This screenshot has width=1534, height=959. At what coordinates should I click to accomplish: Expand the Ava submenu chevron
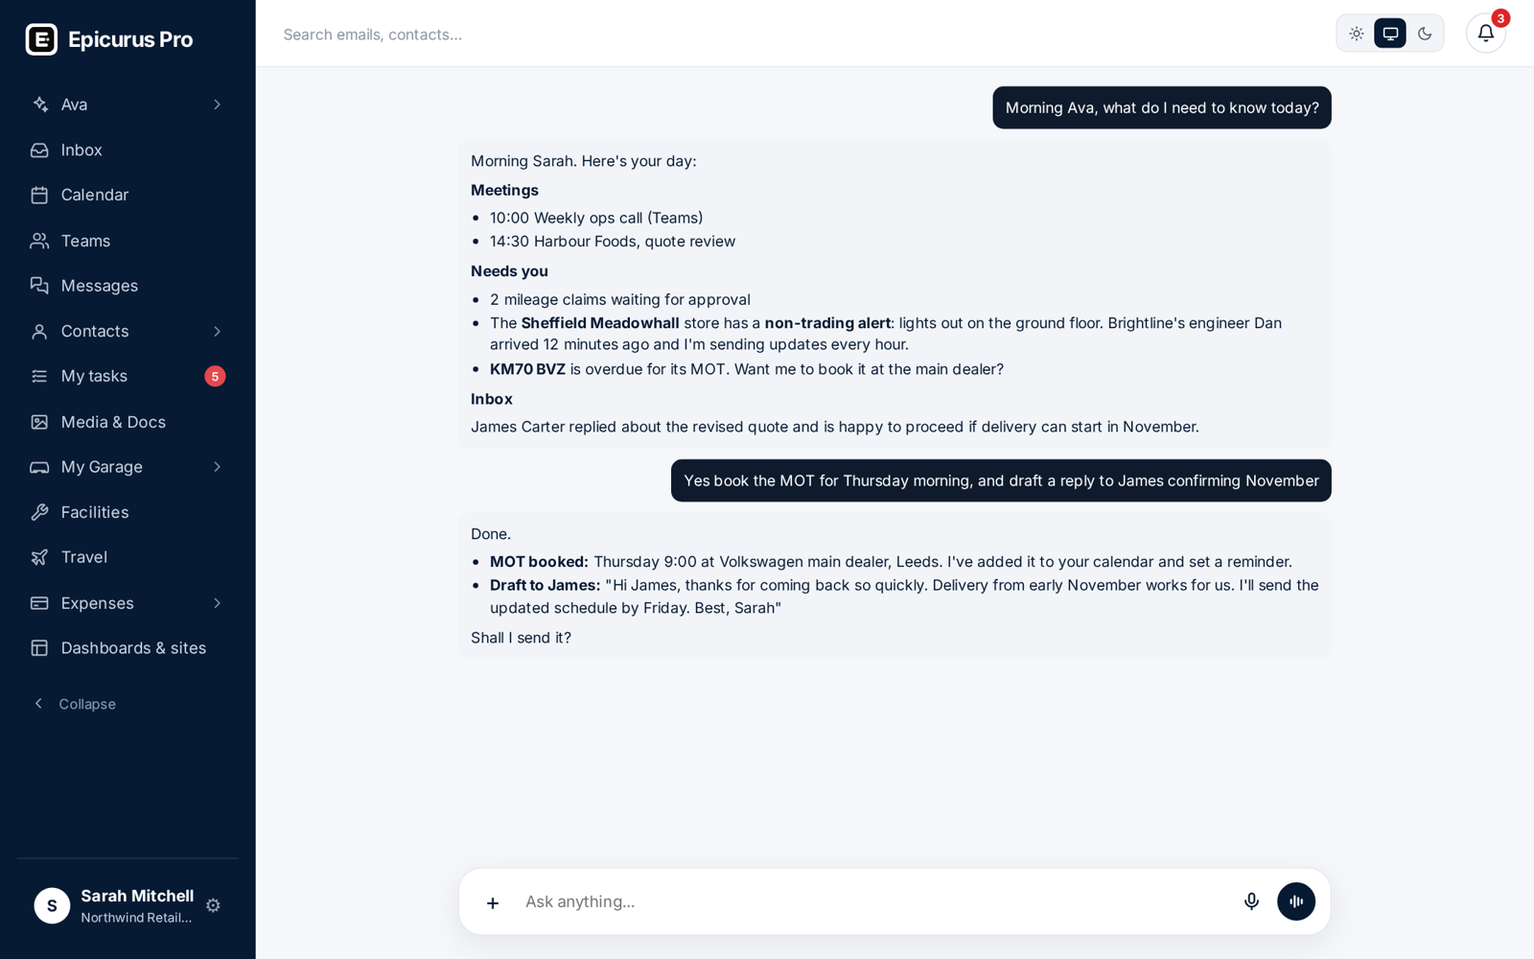click(x=217, y=105)
